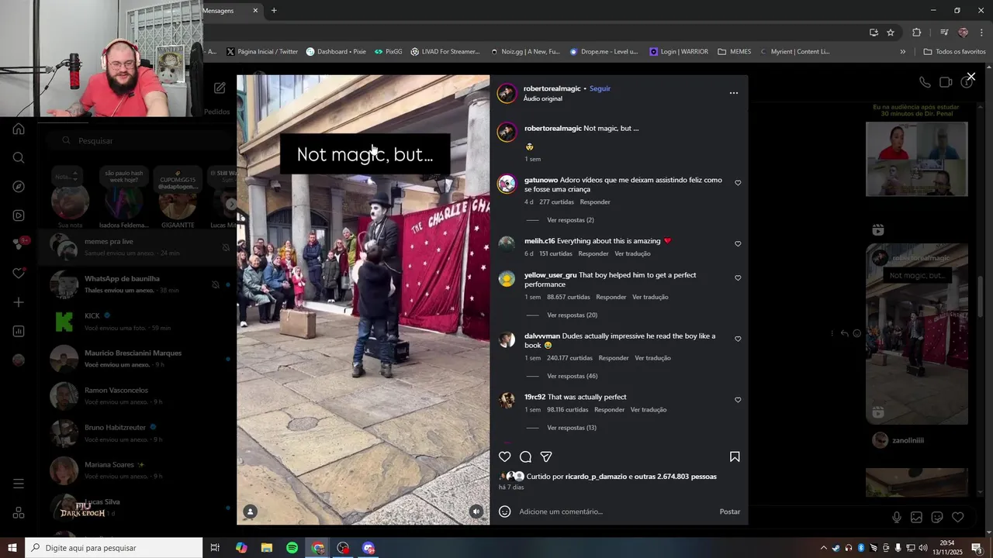
Task: Expand Ver respostas (20) replies
Action: pyautogui.click(x=572, y=315)
